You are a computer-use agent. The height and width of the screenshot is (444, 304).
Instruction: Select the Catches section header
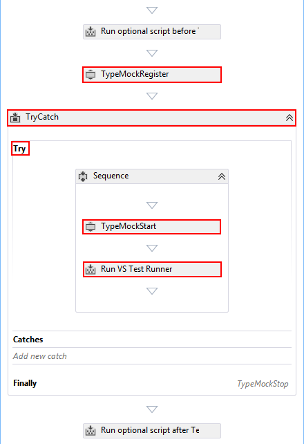point(28,340)
